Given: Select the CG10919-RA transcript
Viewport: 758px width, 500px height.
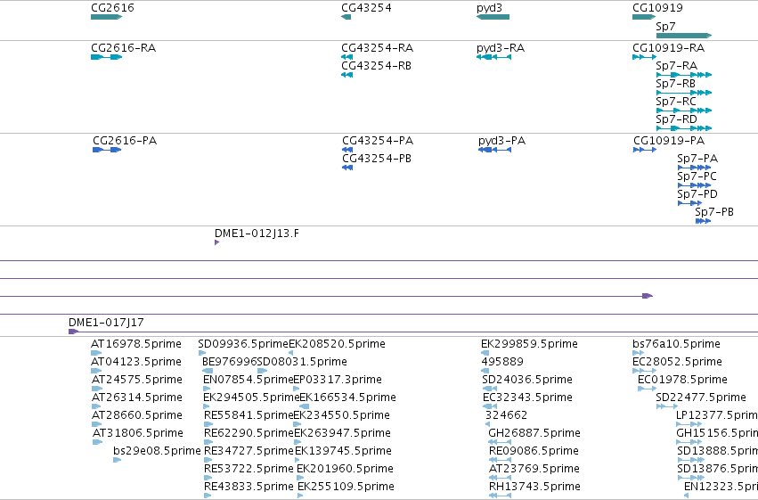Looking at the screenshot, I should (x=644, y=57).
